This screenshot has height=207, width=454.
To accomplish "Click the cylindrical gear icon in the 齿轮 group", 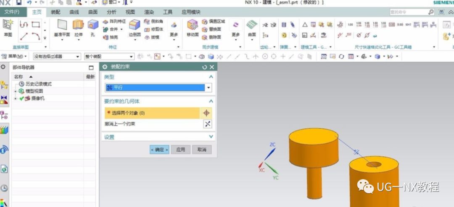I will tap(265, 25).
